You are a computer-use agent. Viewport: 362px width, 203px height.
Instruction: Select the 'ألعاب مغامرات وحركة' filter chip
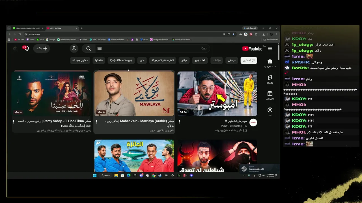tap(163, 60)
